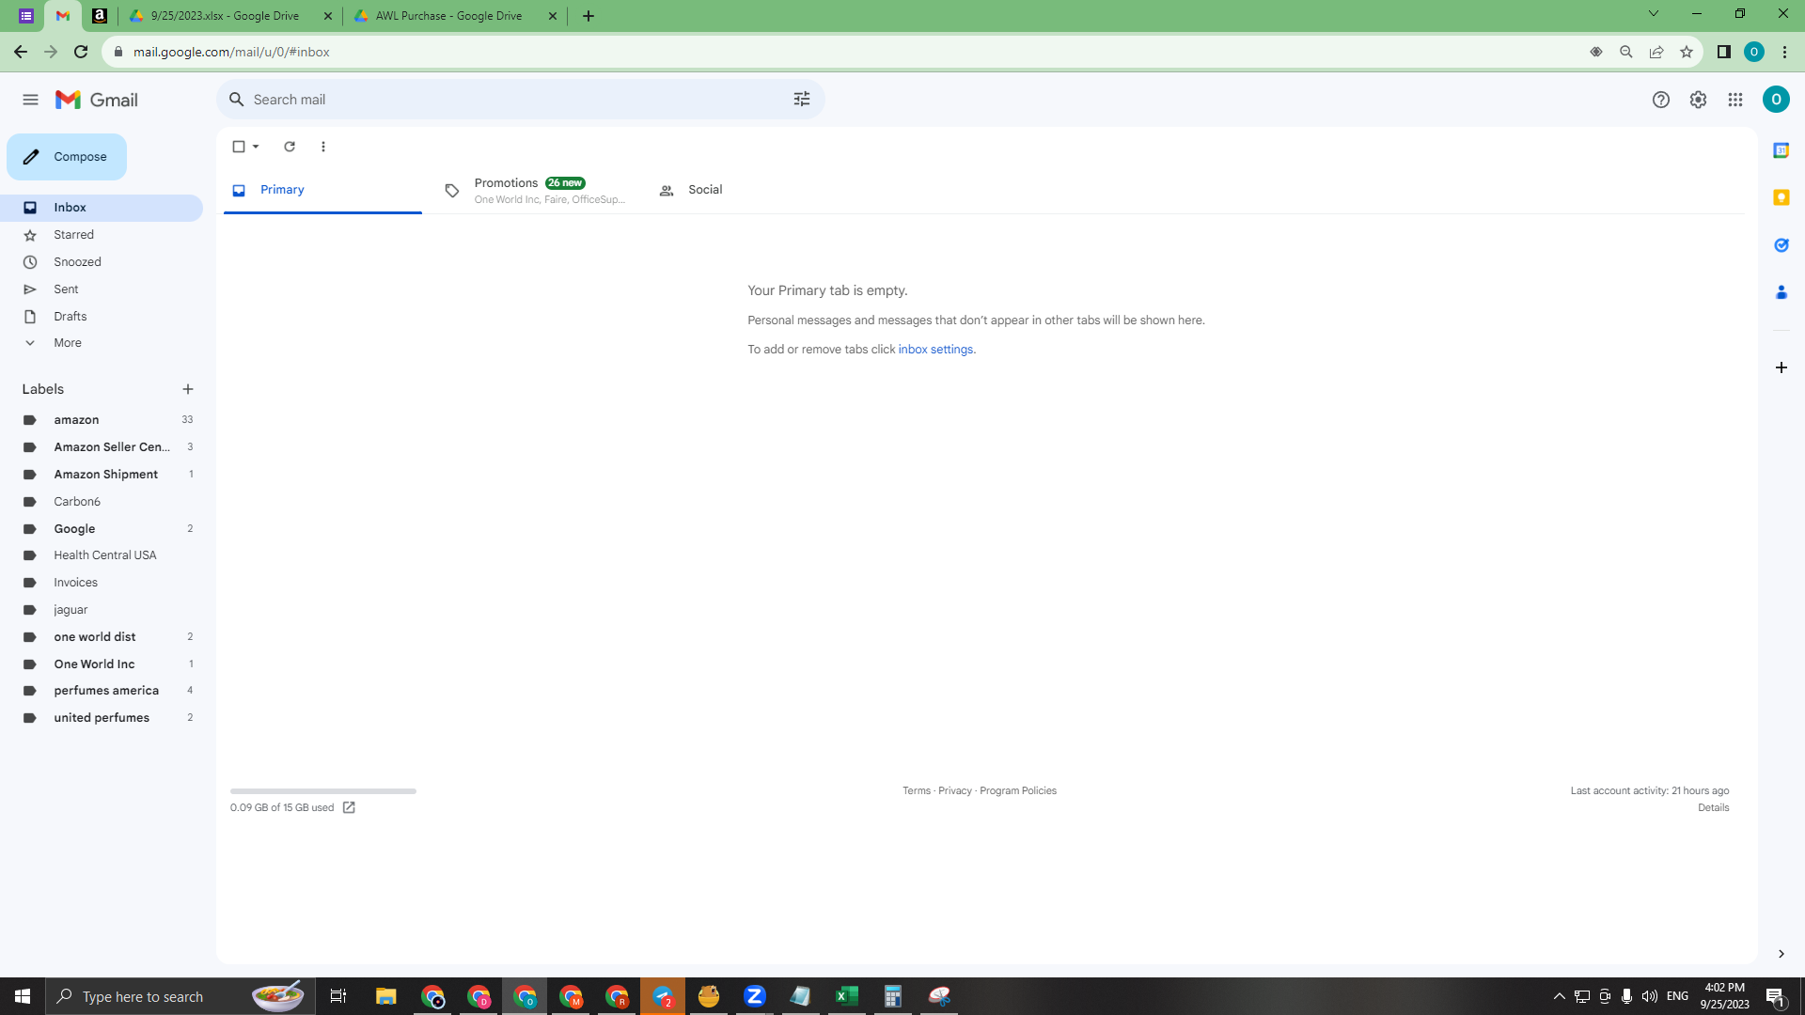1805x1015 pixels.
Task: Open the amazon label
Action: pyautogui.click(x=102, y=420)
